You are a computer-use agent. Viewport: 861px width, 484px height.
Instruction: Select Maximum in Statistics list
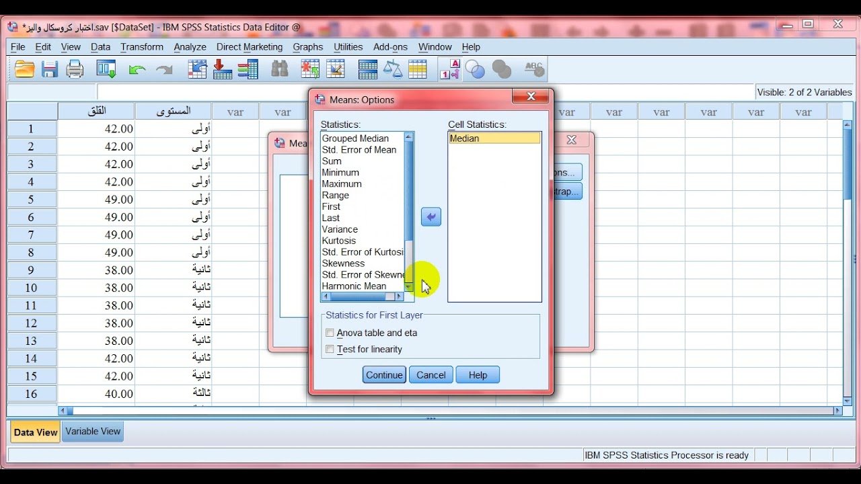[342, 184]
